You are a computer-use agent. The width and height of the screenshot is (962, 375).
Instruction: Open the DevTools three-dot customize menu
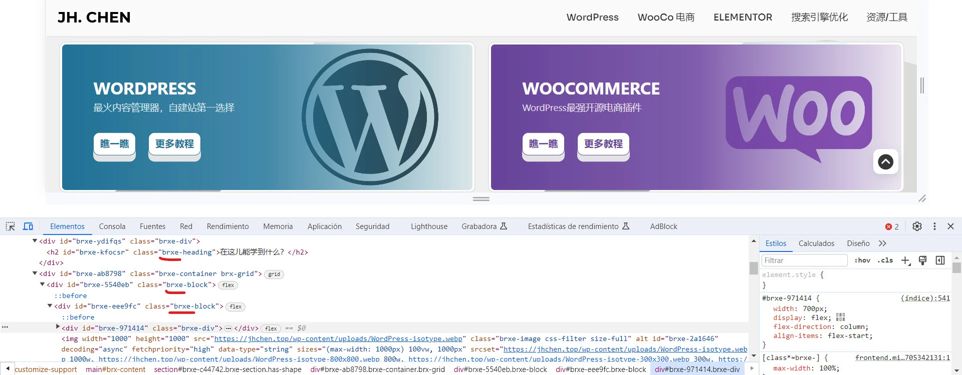pos(934,226)
